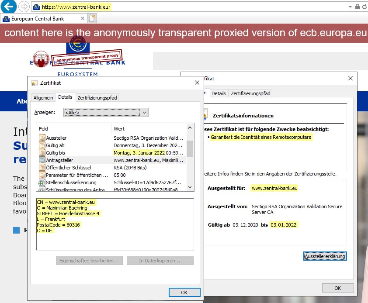The image size is (368, 303).
Task: Open a new browser tab
Action: (x=92, y=18)
